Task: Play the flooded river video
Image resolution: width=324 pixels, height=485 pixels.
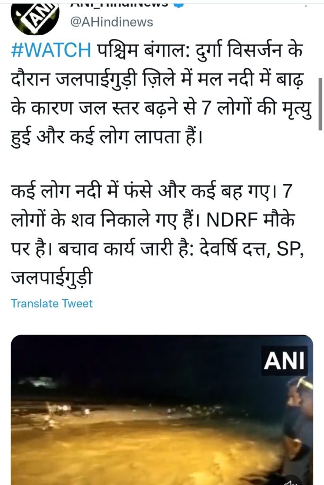Action: pyautogui.click(x=162, y=410)
